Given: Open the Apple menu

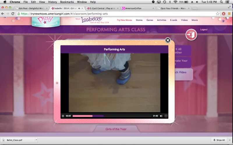Looking at the screenshot, I should tap(5, 2).
